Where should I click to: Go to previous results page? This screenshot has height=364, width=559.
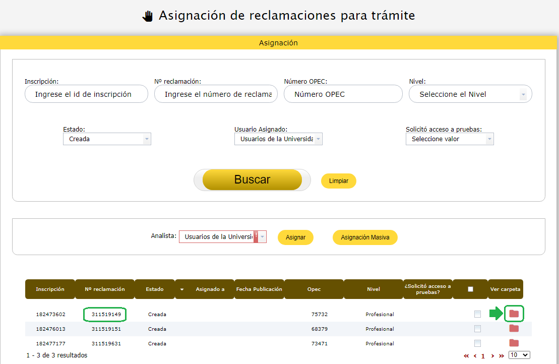tap(475, 356)
